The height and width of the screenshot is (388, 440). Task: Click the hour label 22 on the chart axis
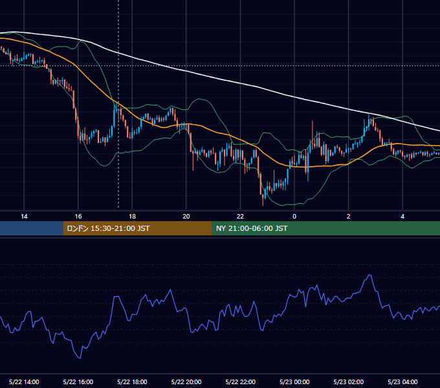click(240, 217)
